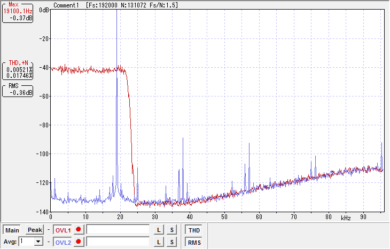Toggle the RMS measurement button

point(194,242)
